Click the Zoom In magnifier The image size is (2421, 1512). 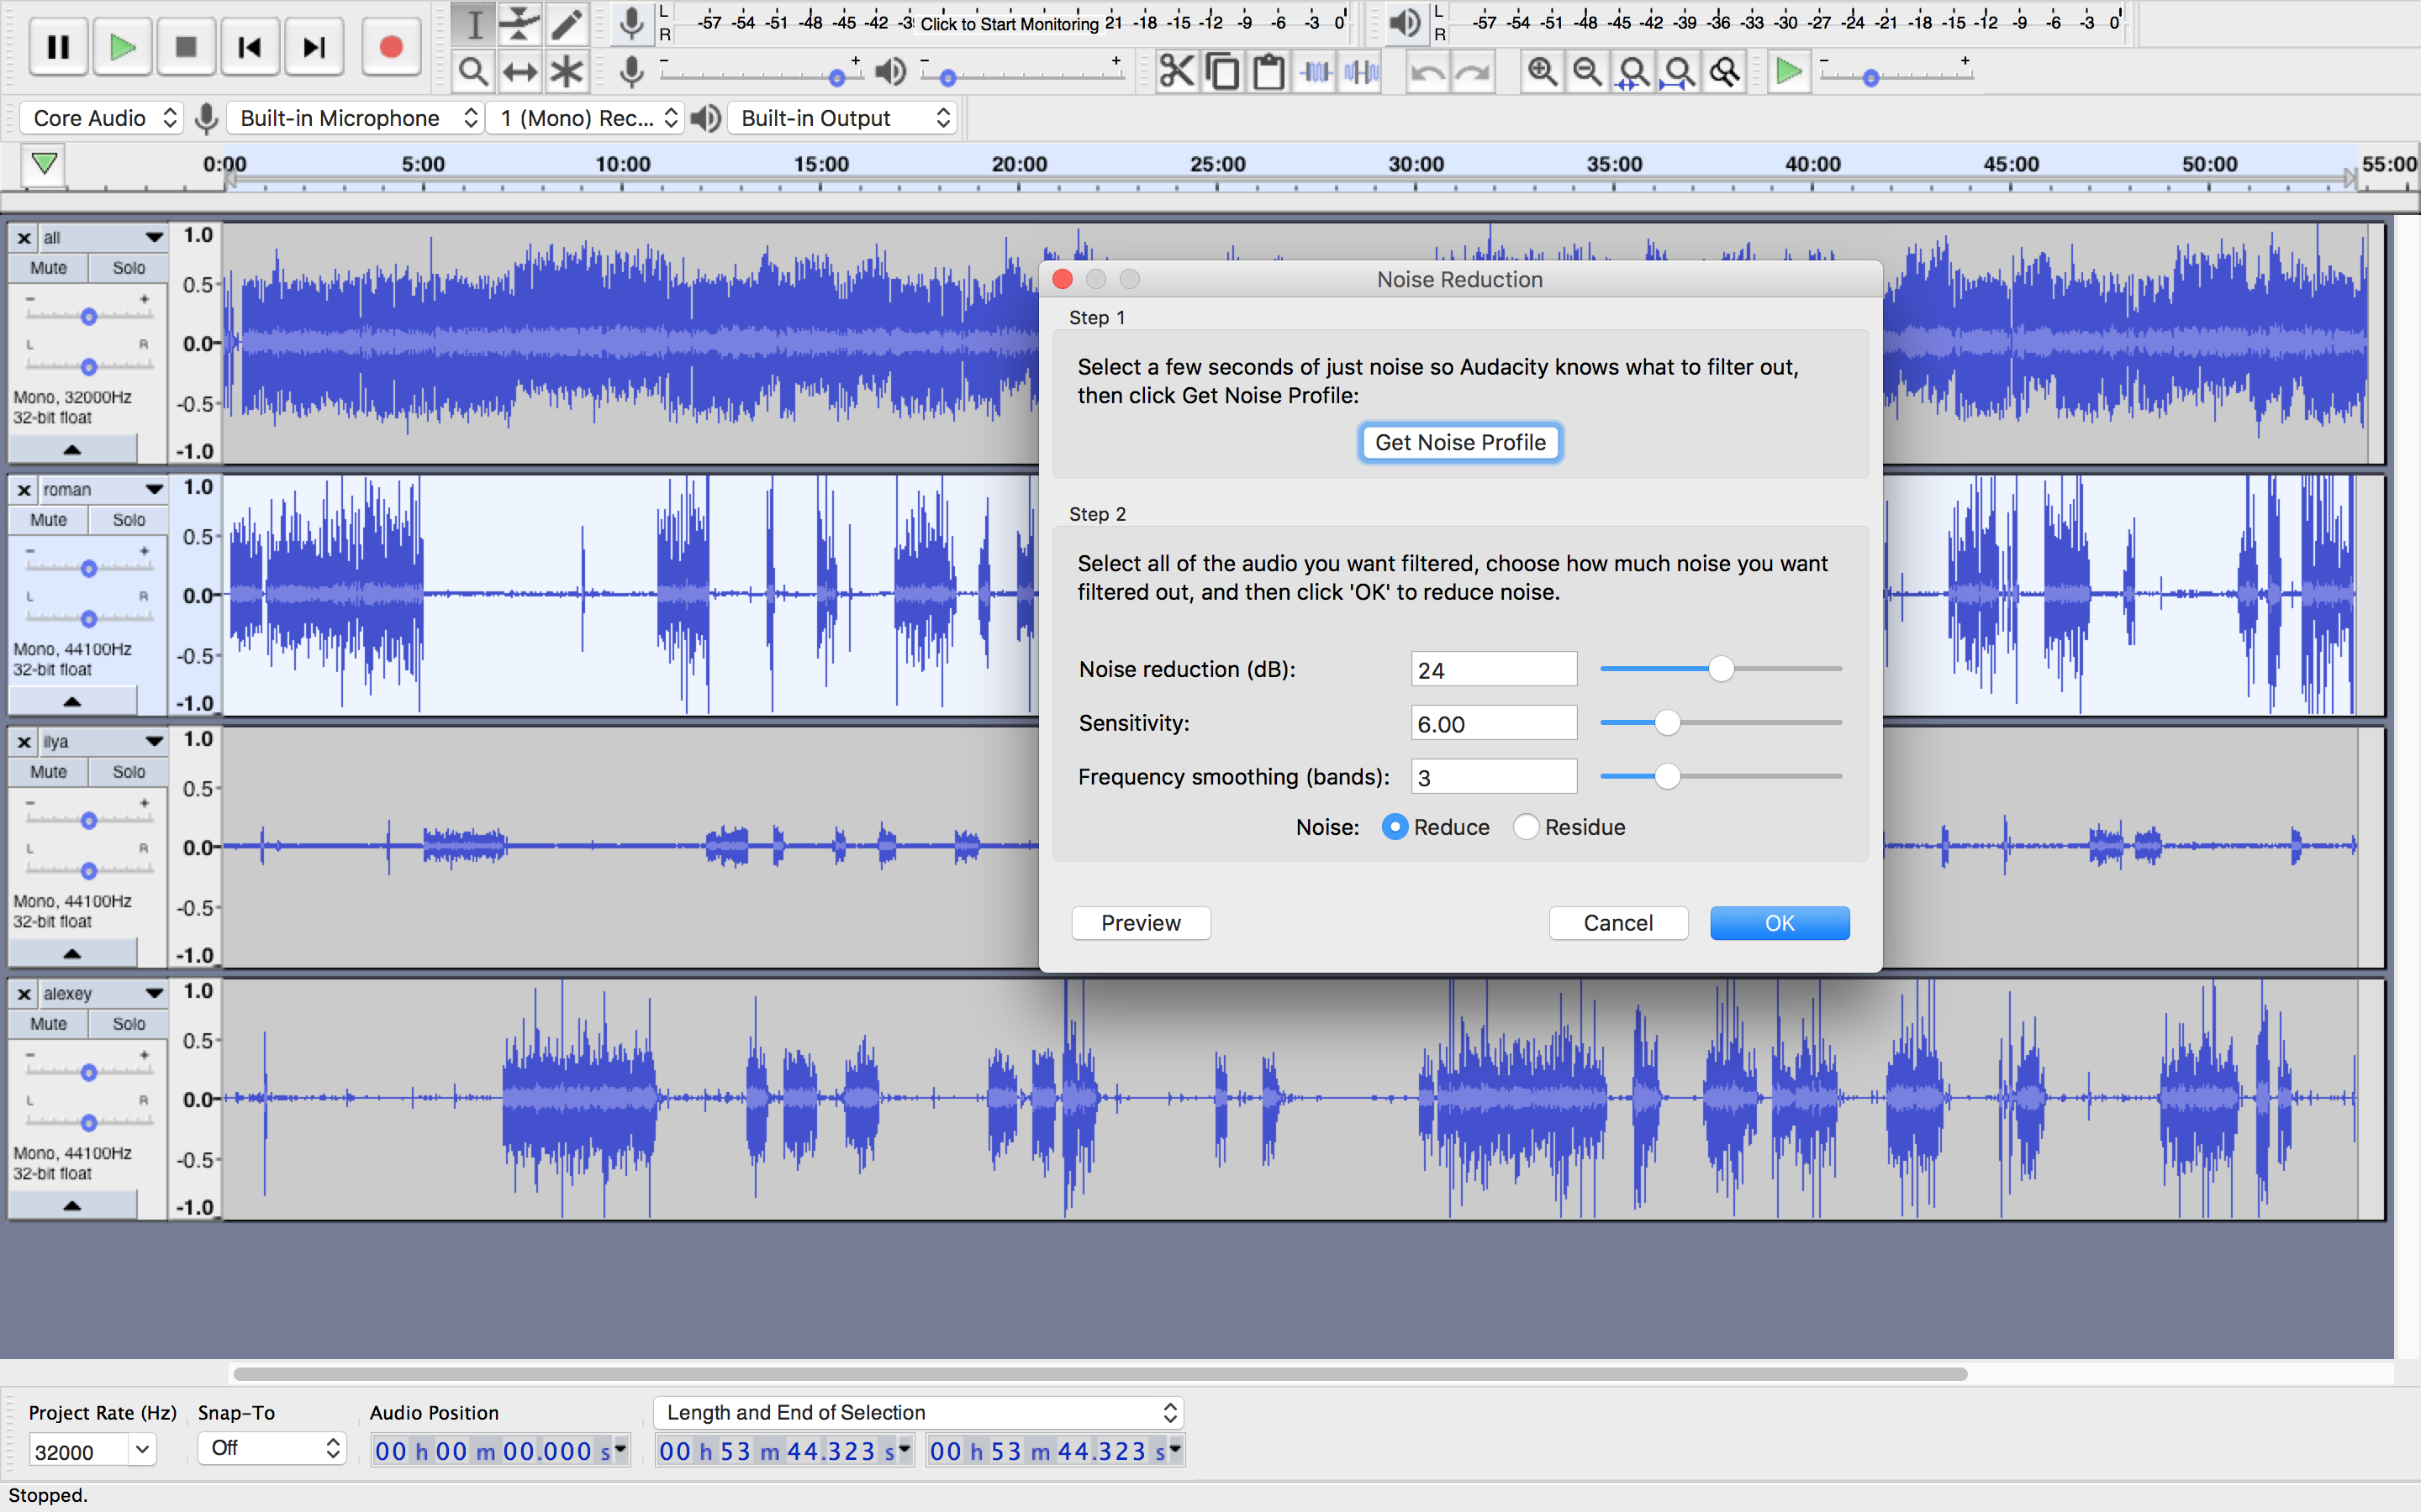[x=1542, y=72]
